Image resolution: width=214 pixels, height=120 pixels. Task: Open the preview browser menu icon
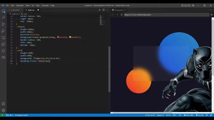tap(212, 15)
